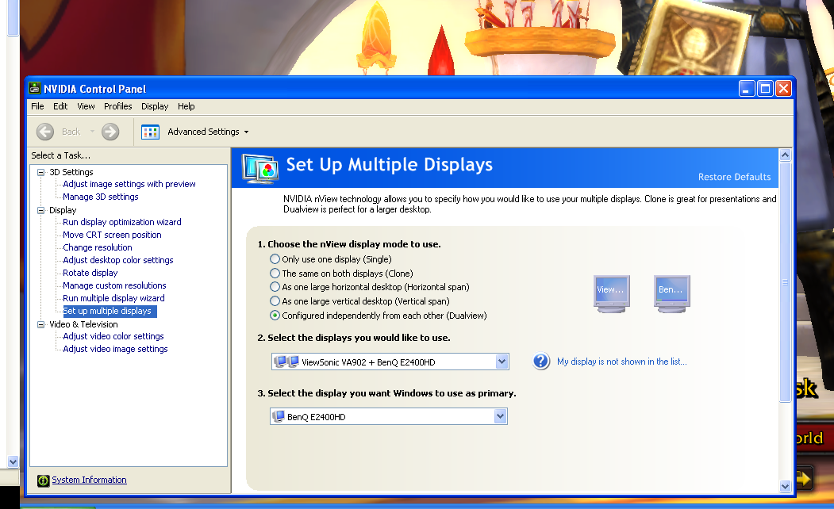The height and width of the screenshot is (509, 834).
Task: Select Dualview independent display mode
Action: click(x=275, y=315)
